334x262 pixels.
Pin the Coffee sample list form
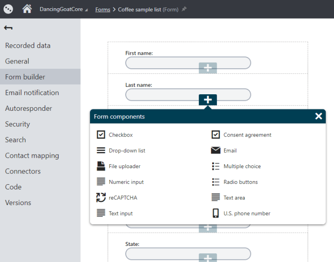click(184, 9)
